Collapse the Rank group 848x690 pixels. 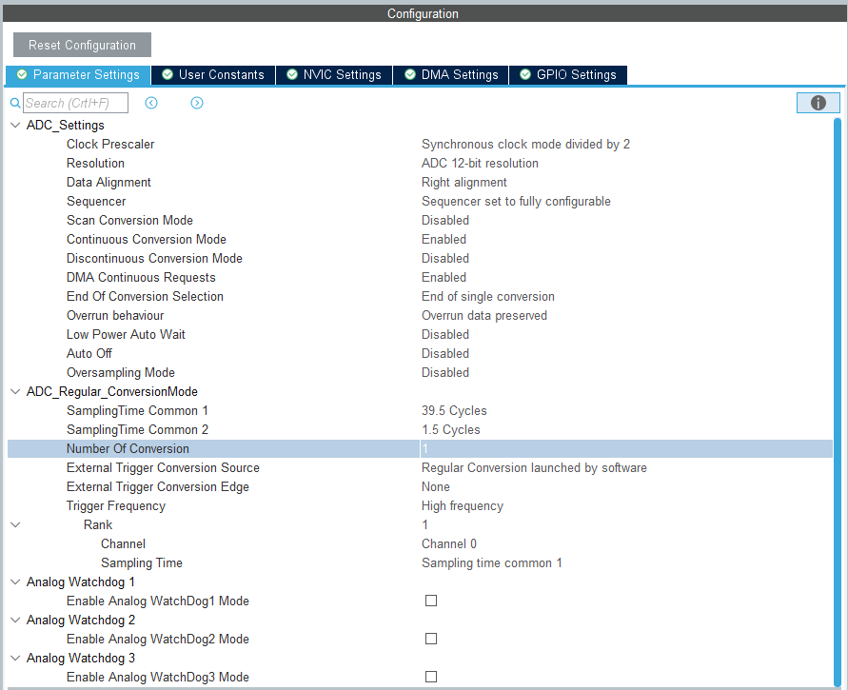click(x=15, y=524)
